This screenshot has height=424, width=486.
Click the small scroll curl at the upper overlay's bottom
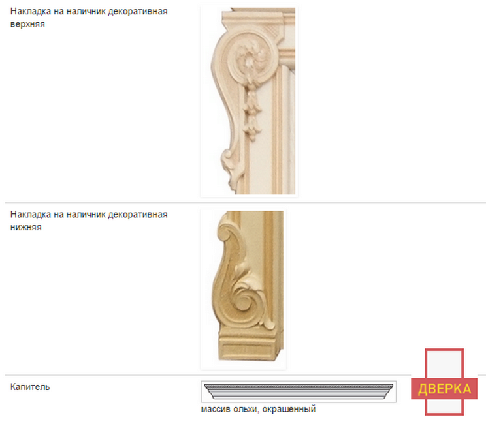click(x=229, y=163)
